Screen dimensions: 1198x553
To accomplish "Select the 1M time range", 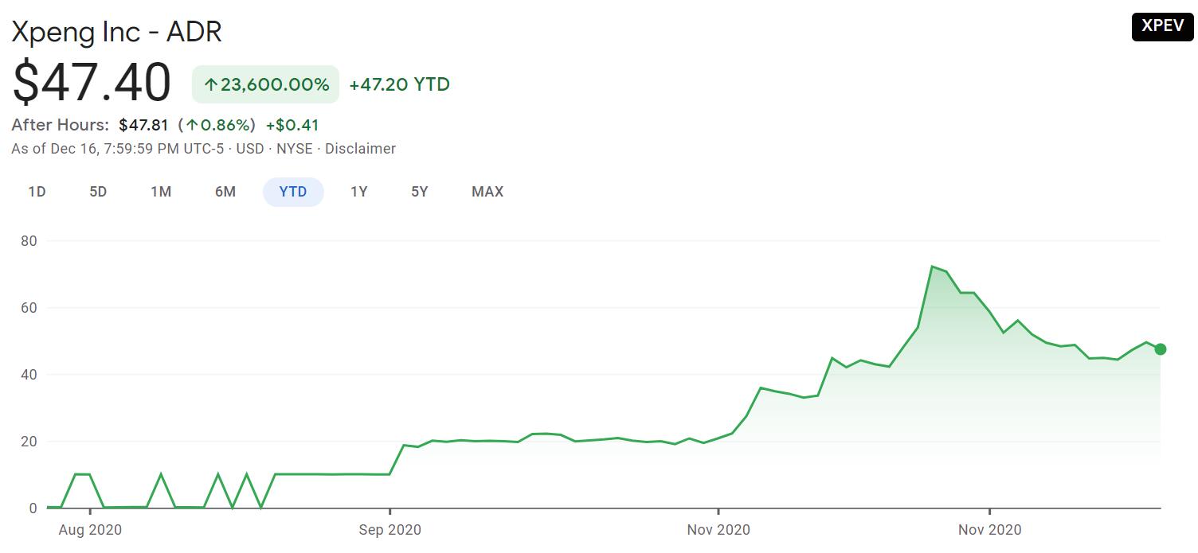I will (x=161, y=192).
